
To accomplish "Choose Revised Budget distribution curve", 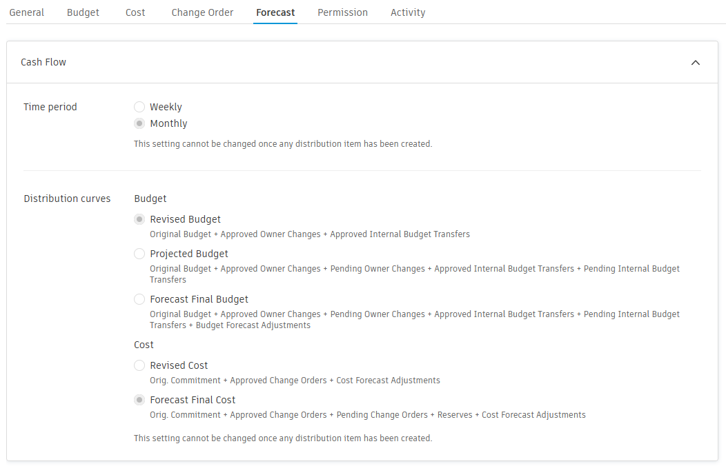I will pyautogui.click(x=139, y=219).
